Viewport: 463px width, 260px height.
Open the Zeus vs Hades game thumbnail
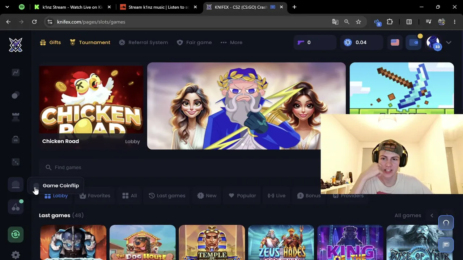coord(281,243)
